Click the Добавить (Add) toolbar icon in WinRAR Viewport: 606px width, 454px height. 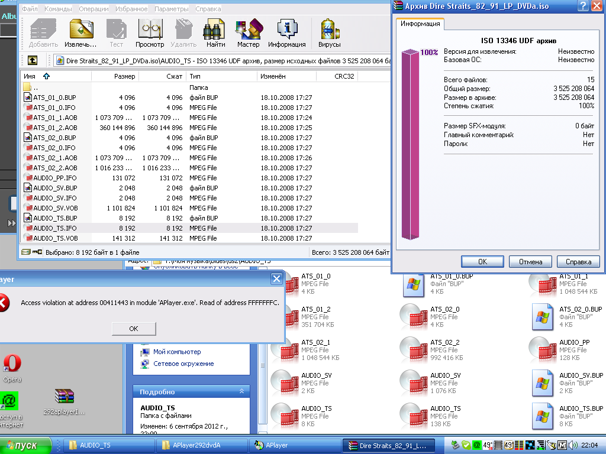[x=43, y=33]
